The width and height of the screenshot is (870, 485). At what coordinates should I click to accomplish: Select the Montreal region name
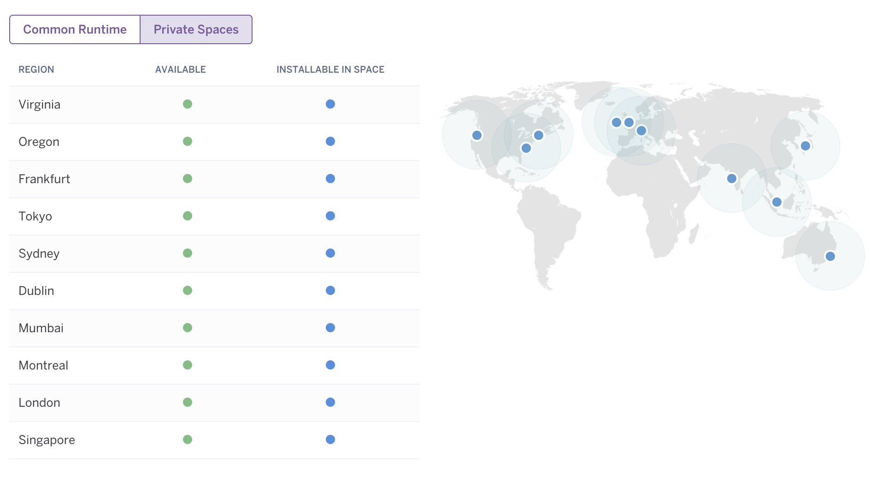click(43, 365)
